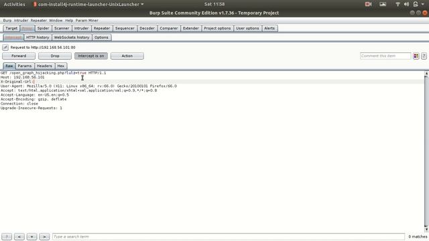Click the edit target pencil icon
Image resolution: width=429 pixels, height=241 pixels.
coord(5,48)
